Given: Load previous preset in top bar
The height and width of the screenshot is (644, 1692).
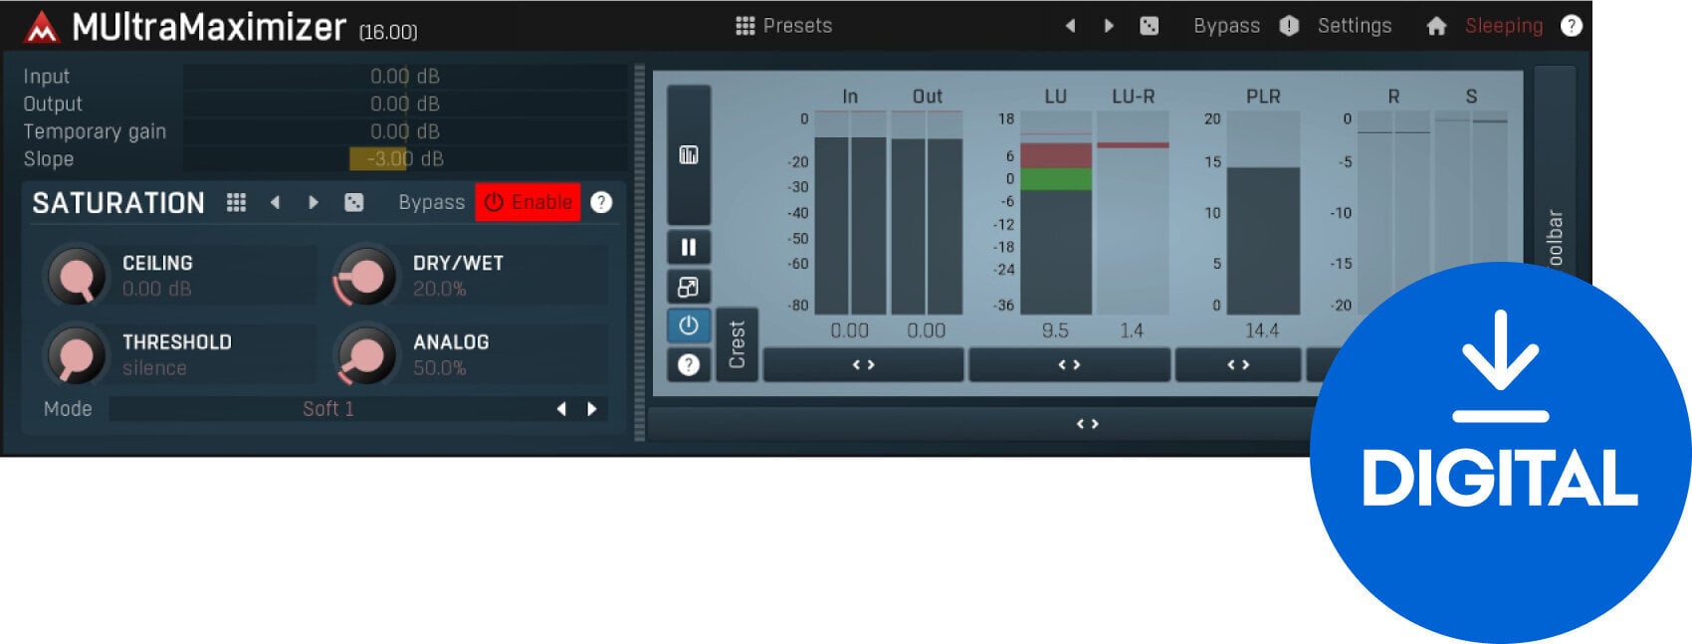Looking at the screenshot, I should pos(1071,26).
